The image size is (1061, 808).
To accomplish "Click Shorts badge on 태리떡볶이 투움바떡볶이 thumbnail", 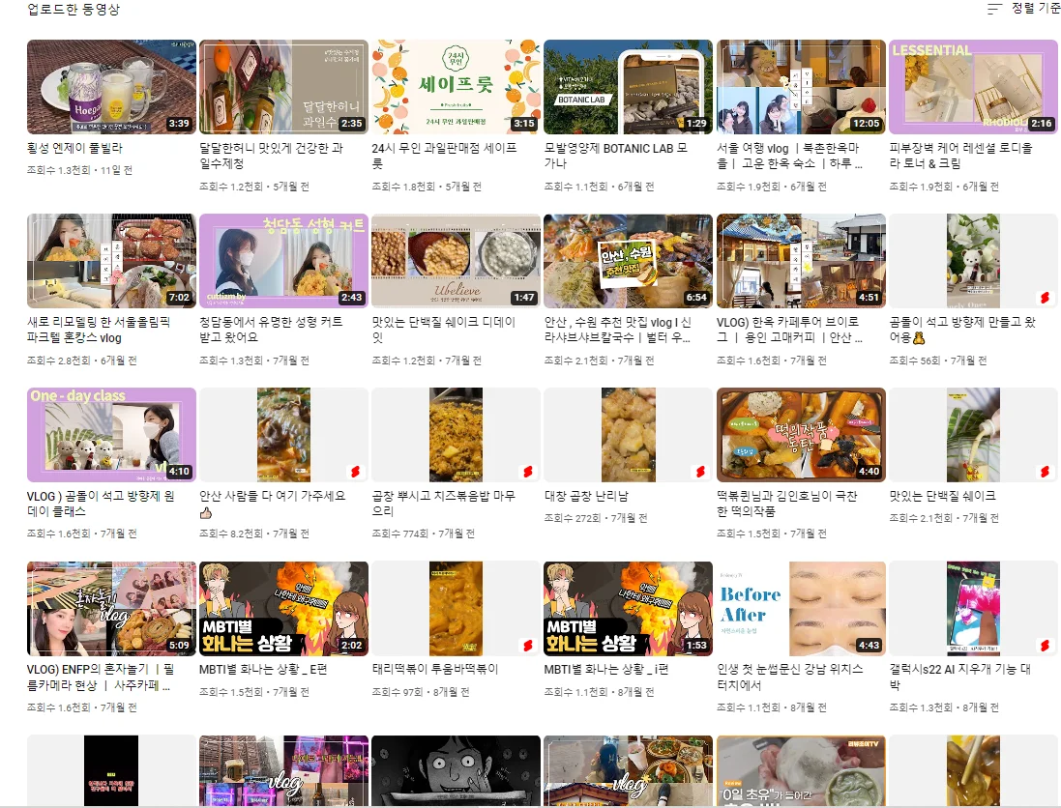I will pos(528,645).
